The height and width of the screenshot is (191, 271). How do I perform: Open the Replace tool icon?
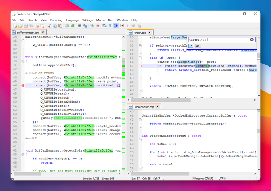85,26
